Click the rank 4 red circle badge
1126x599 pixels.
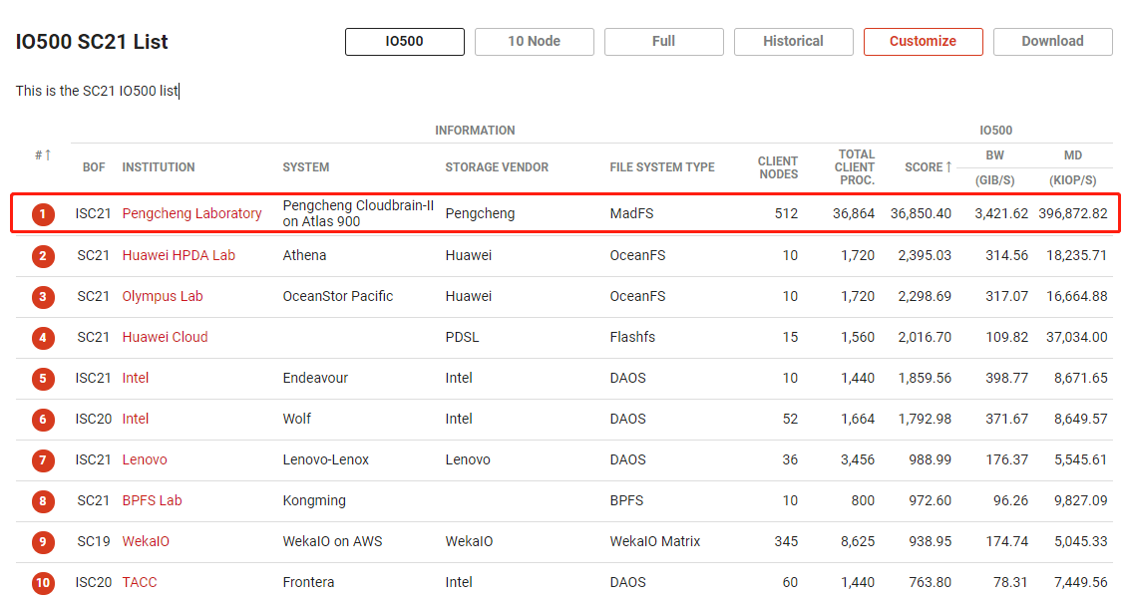(x=43, y=338)
